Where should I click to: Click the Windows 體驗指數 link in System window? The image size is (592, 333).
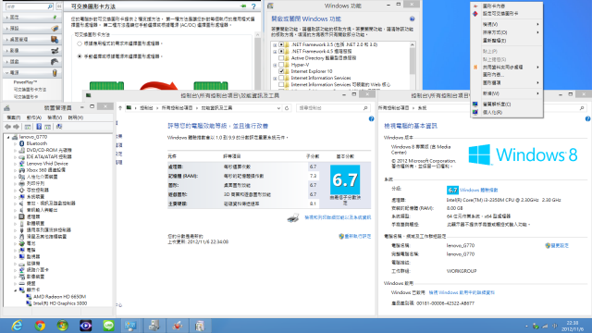pos(479,191)
